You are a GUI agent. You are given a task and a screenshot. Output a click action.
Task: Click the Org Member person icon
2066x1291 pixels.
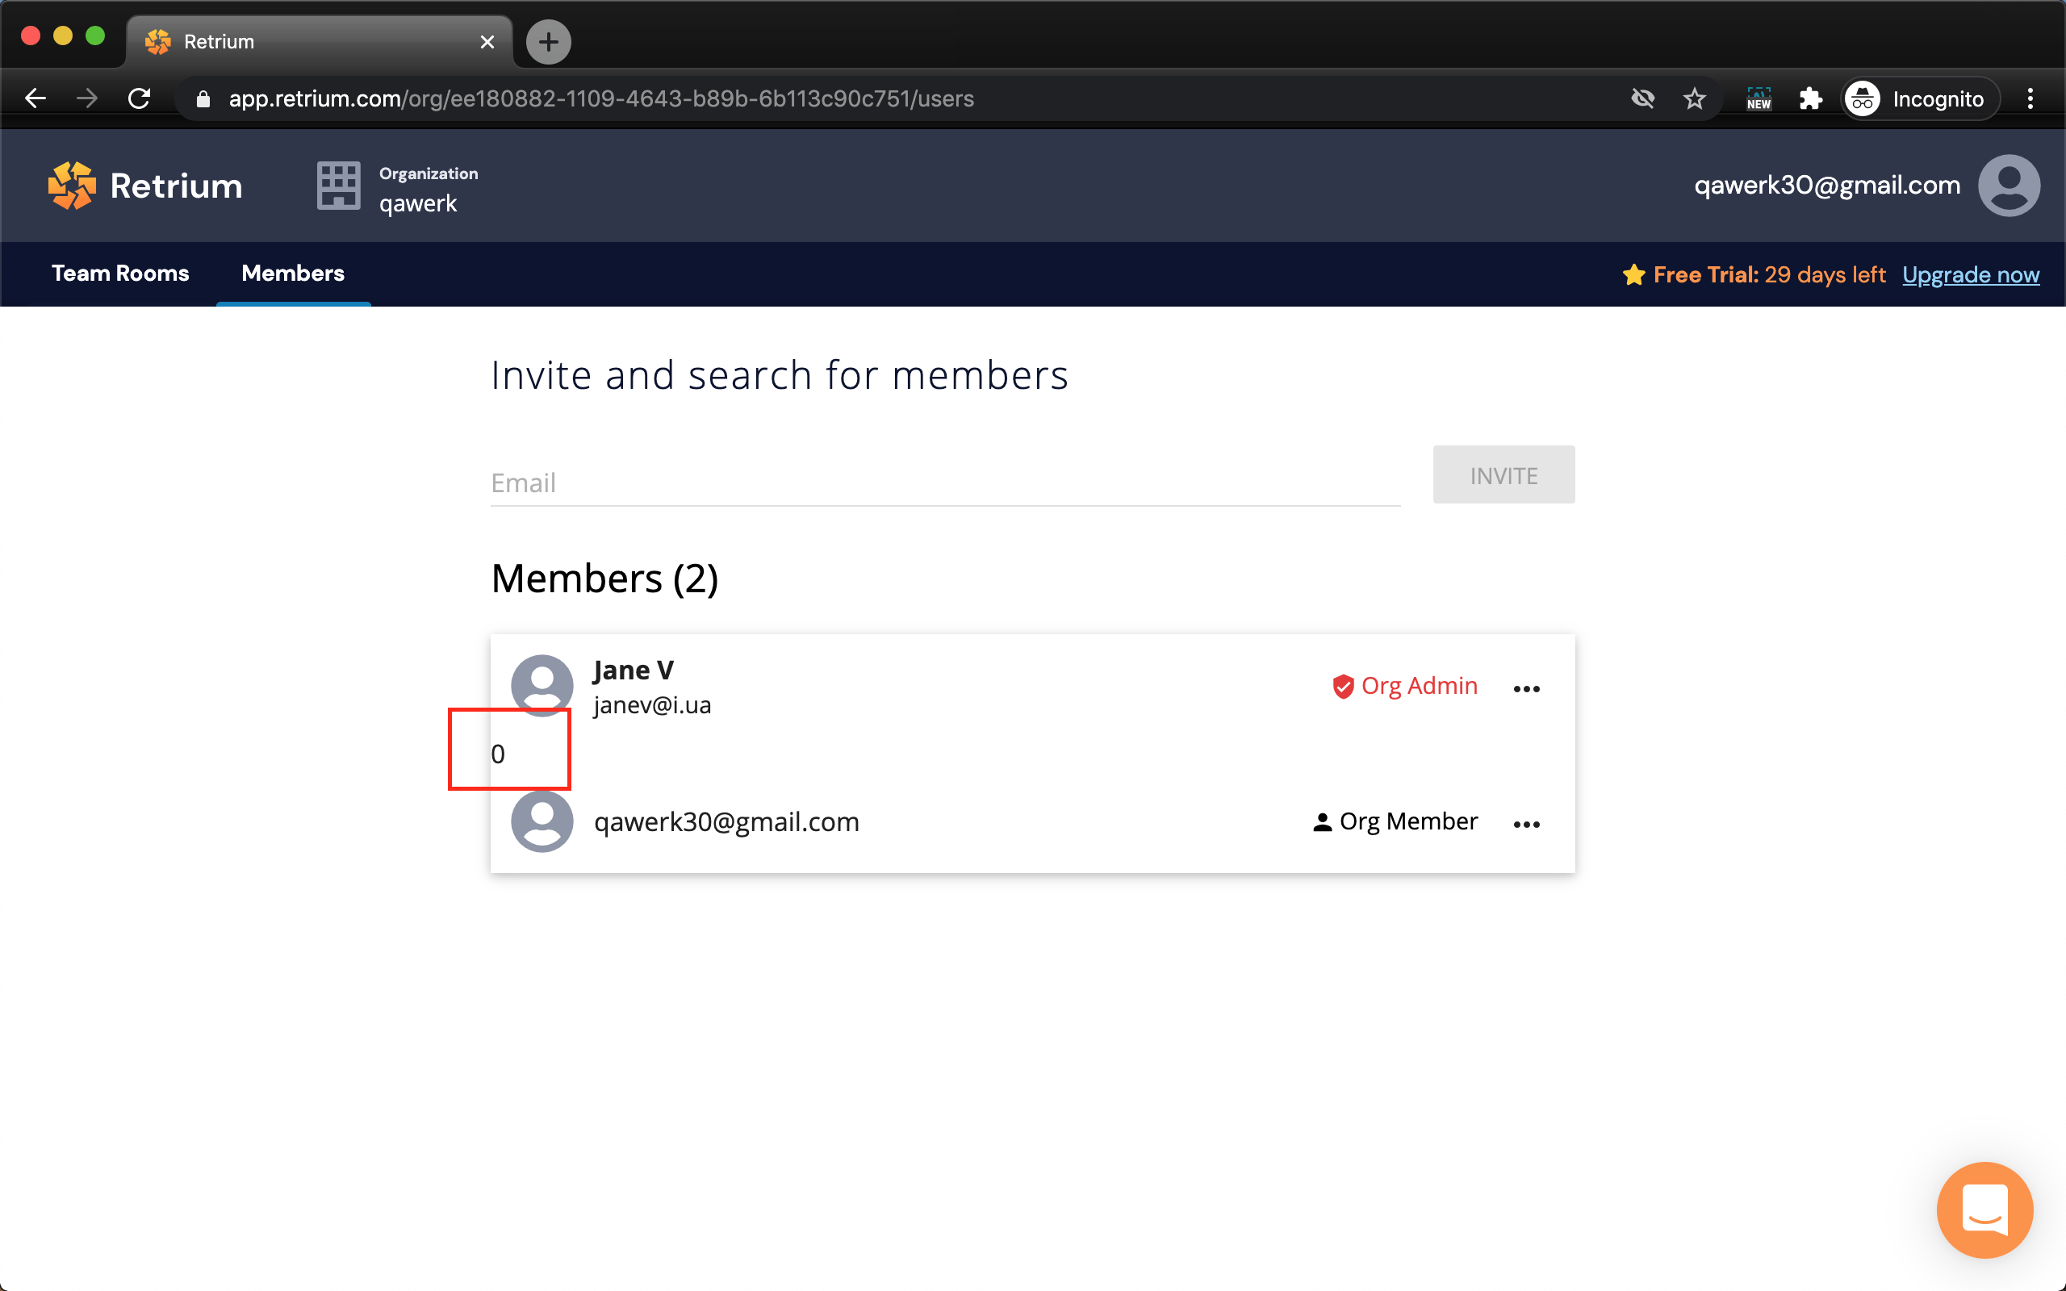tap(1322, 822)
